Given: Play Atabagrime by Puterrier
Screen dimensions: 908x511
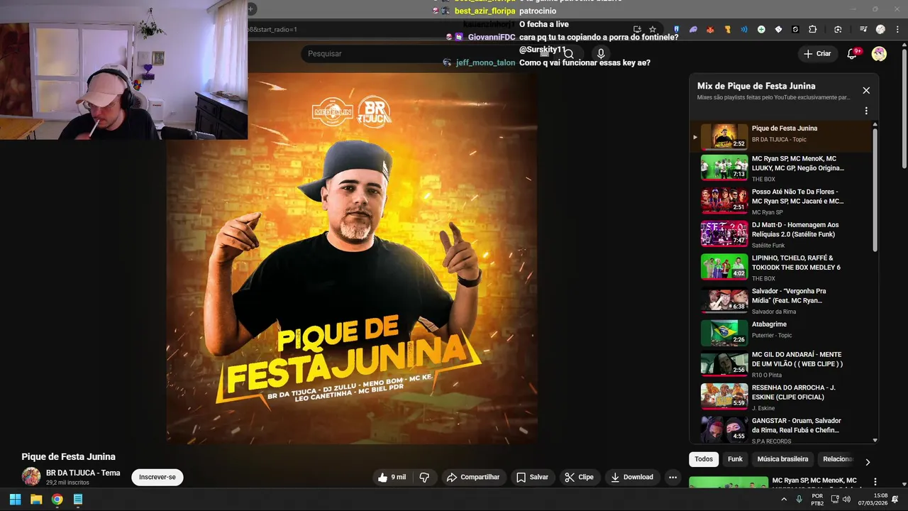Looking at the screenshot, I should [x=780, y=334].
